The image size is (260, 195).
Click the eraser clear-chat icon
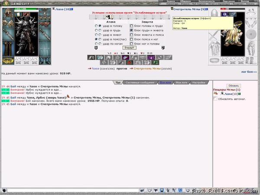point(150,191)
